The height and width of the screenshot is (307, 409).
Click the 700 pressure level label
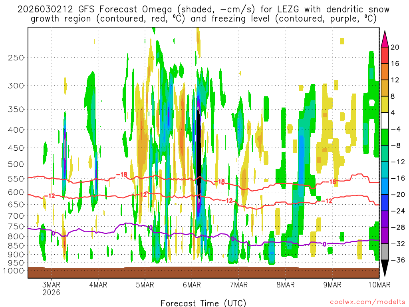[16, 216]
